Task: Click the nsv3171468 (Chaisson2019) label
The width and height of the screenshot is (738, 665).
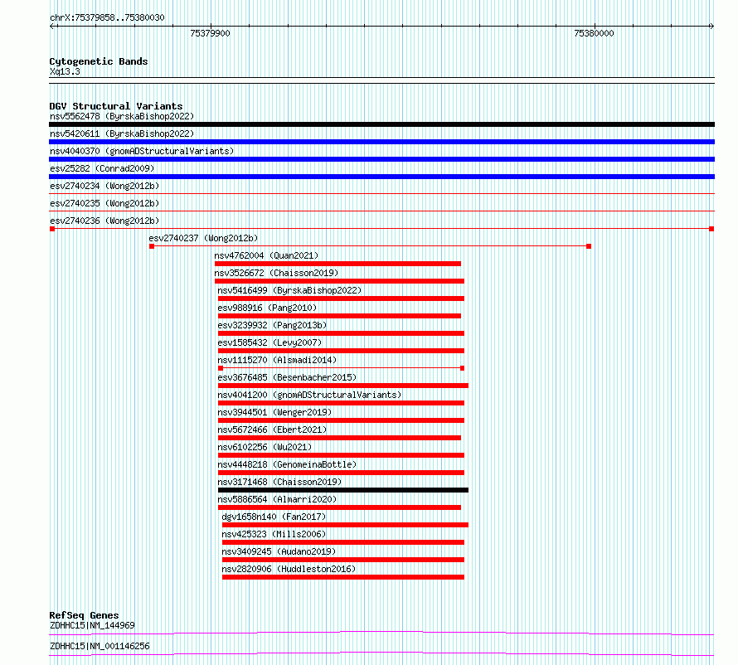Action: [279, 482]
